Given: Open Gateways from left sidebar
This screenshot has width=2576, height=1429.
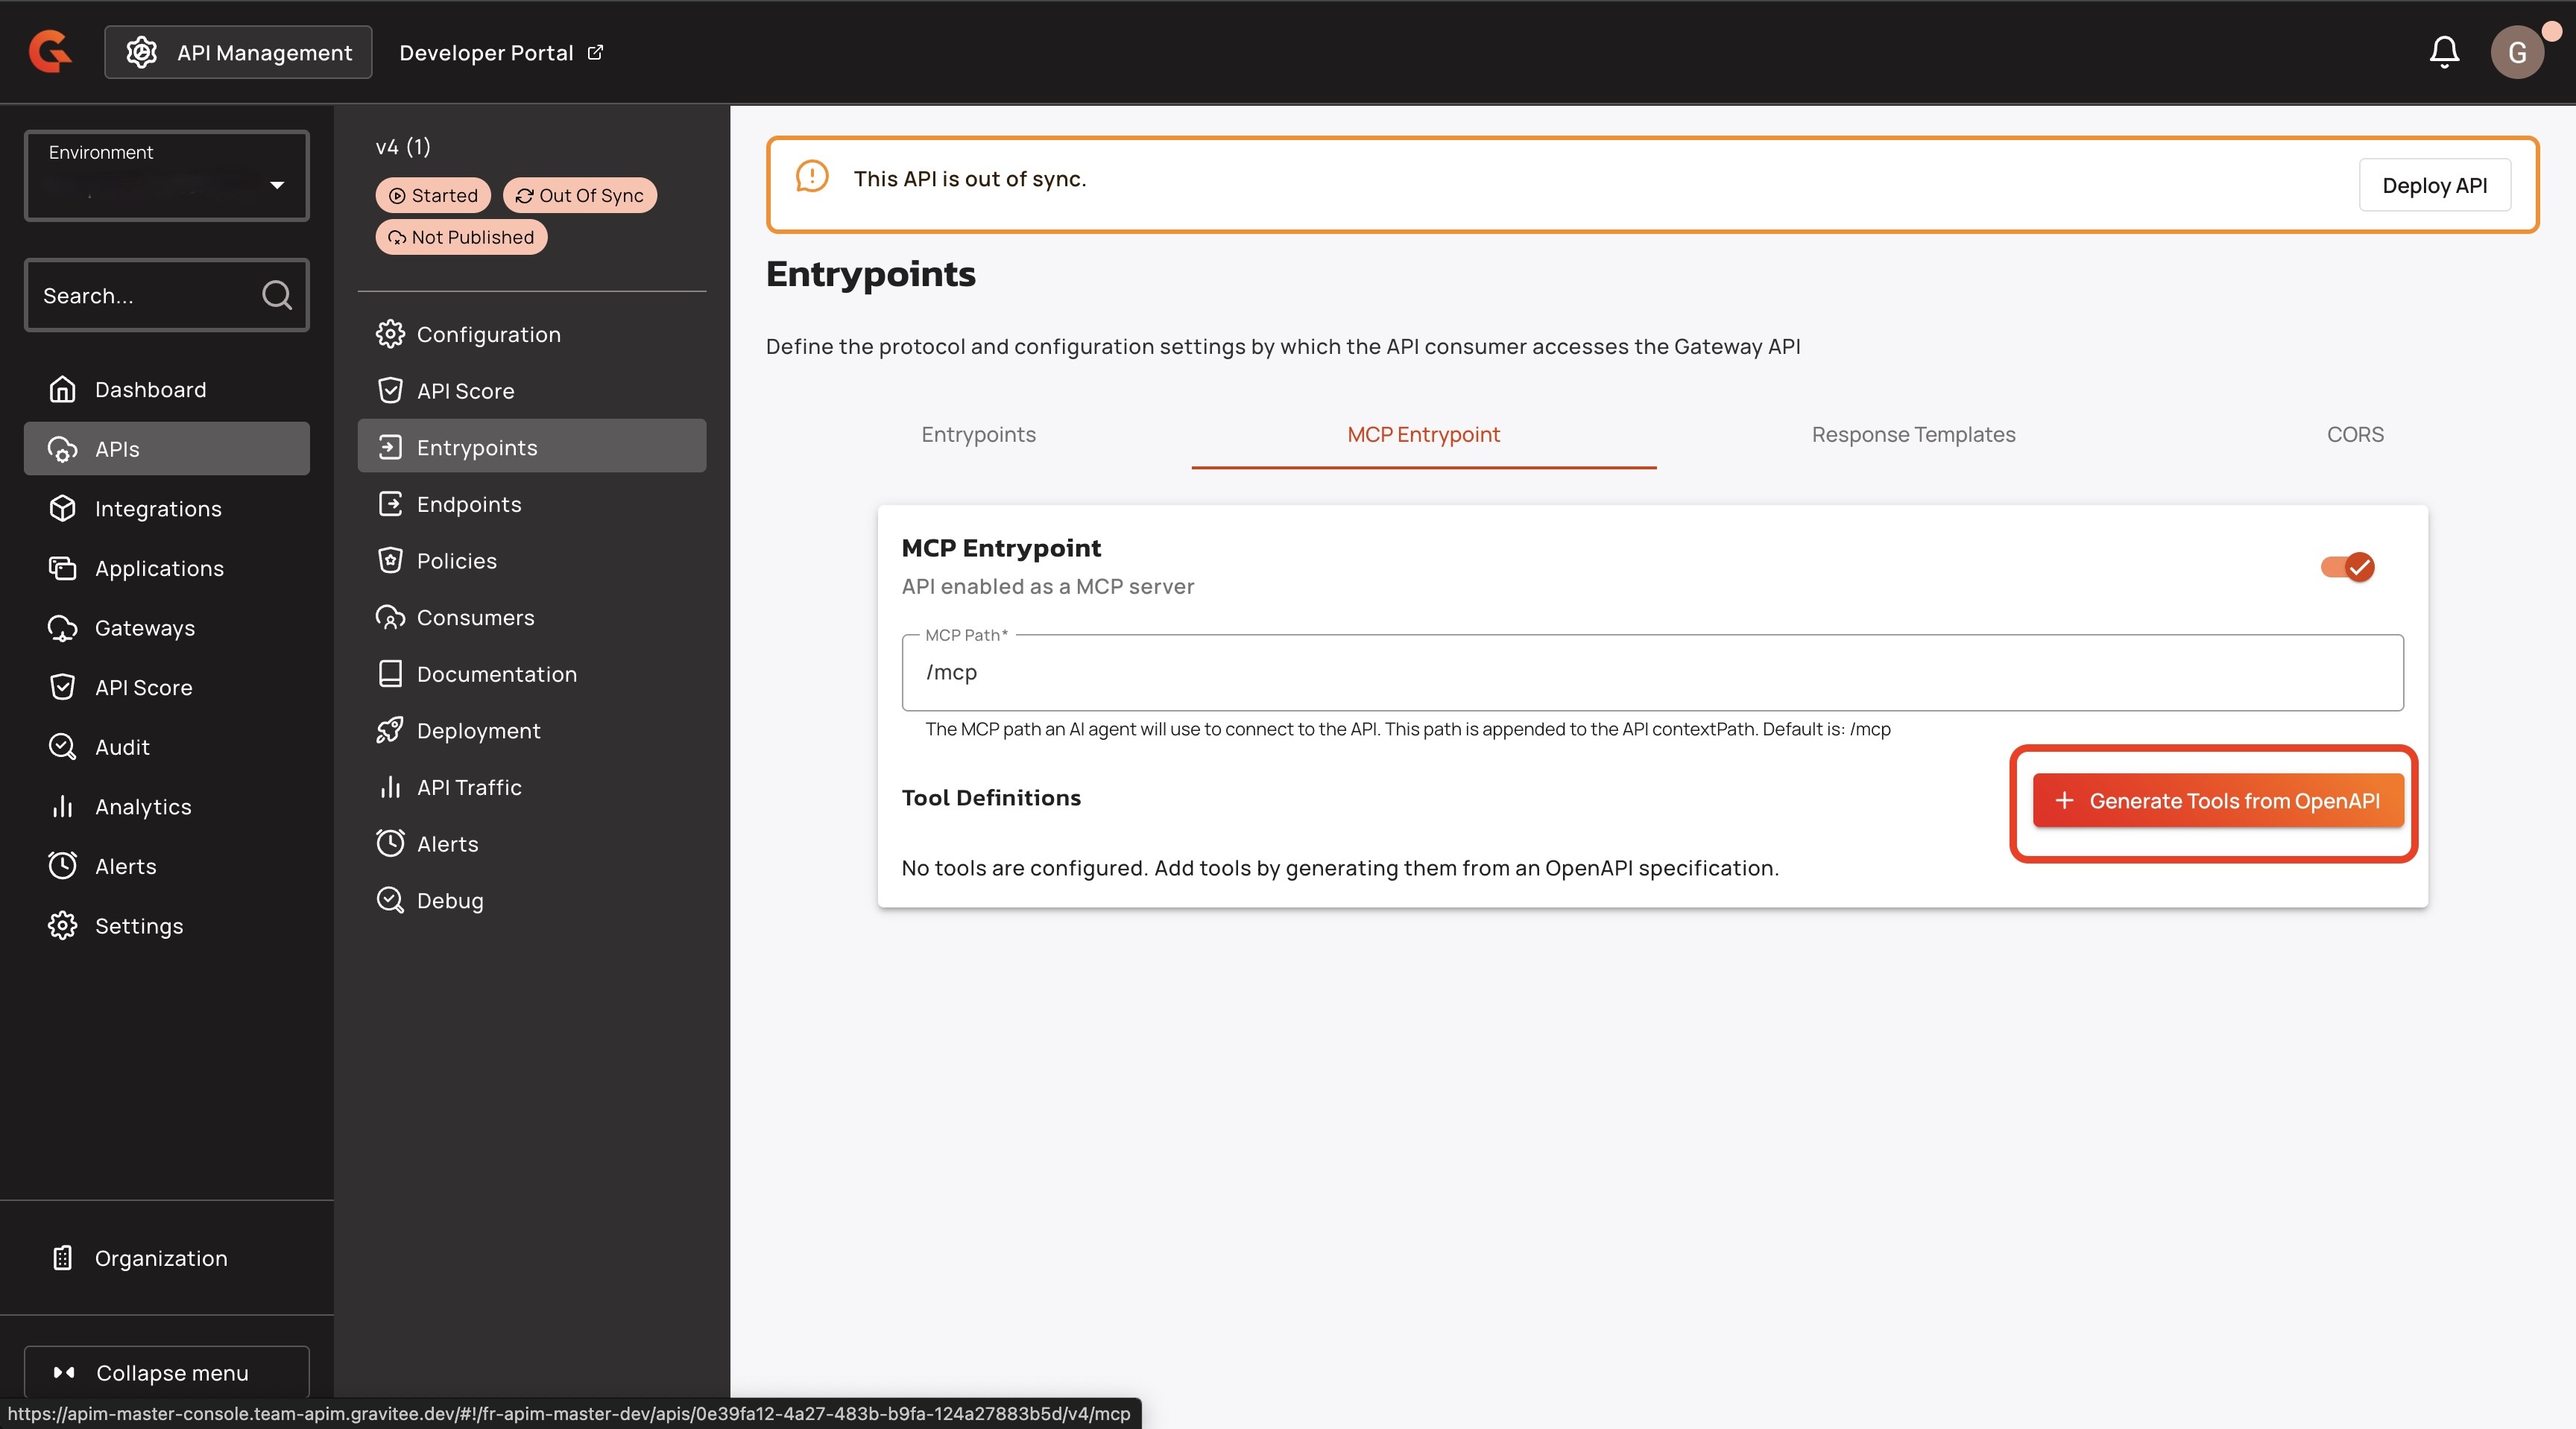Looking at the screenshot, I should coord(145,627).
